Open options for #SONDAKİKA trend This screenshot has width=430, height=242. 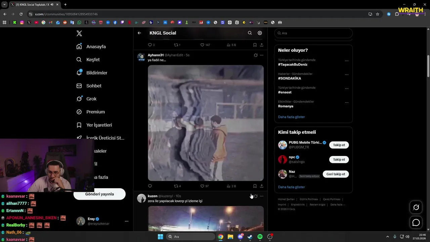(x=347, y=75)
